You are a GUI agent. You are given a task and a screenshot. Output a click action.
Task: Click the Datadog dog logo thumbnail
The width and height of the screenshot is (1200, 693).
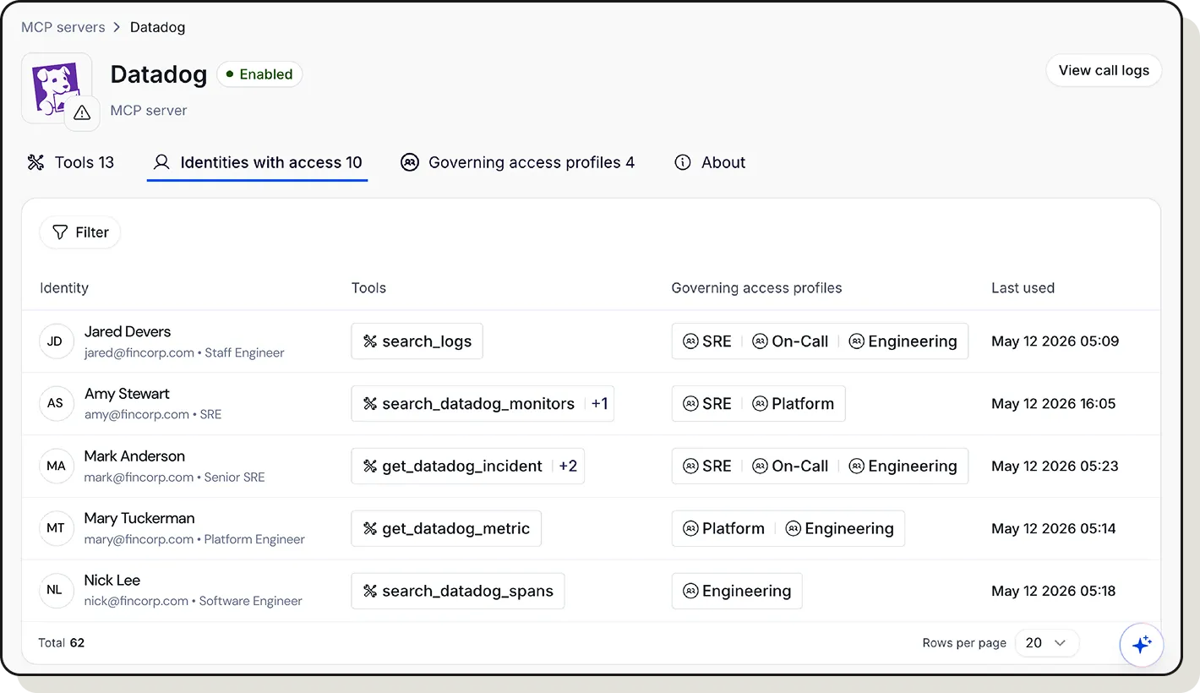(56, 88)
